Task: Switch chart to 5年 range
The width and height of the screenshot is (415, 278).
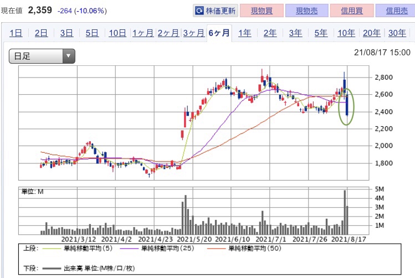Action: tap(321, 33)
